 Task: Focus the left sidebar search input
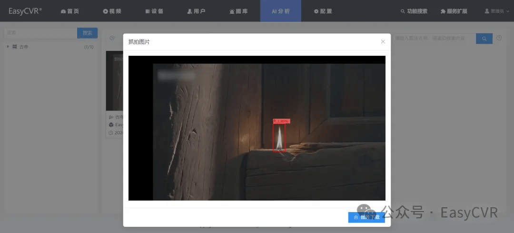(x=40, y=33)
